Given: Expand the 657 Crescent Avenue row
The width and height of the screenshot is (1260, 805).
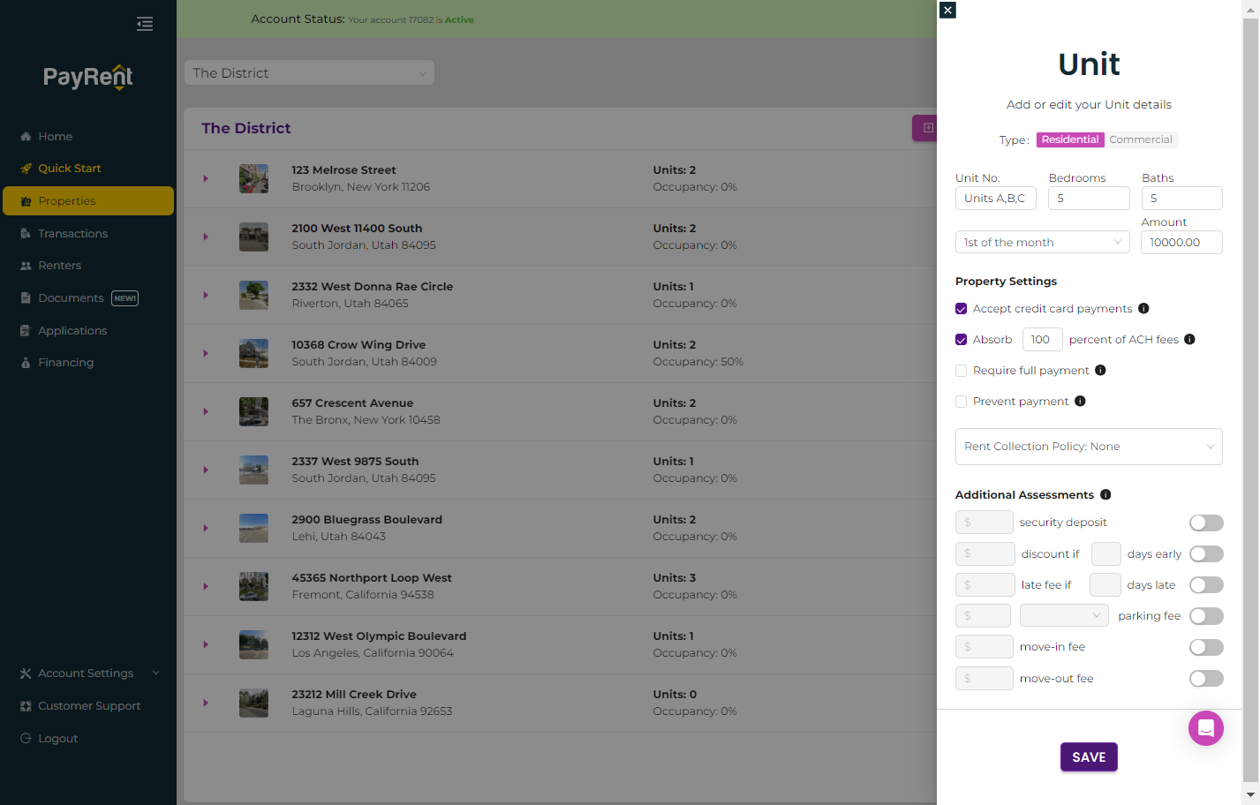Looking at the screenshot, I should coord(206,411).
